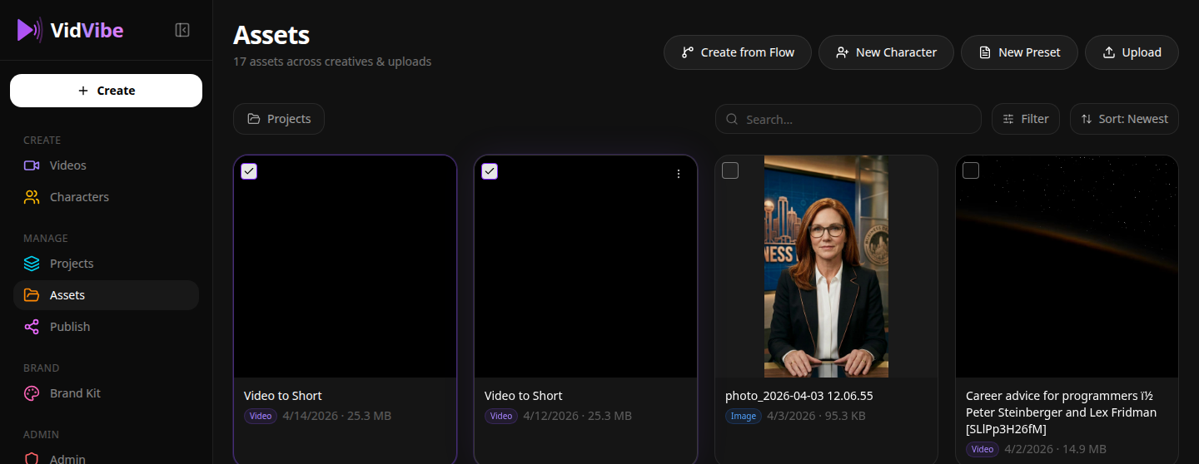Select Assets in the sidebar
Image resolution: width=1199 pixels, height=464 pixels.
(106, 295)
